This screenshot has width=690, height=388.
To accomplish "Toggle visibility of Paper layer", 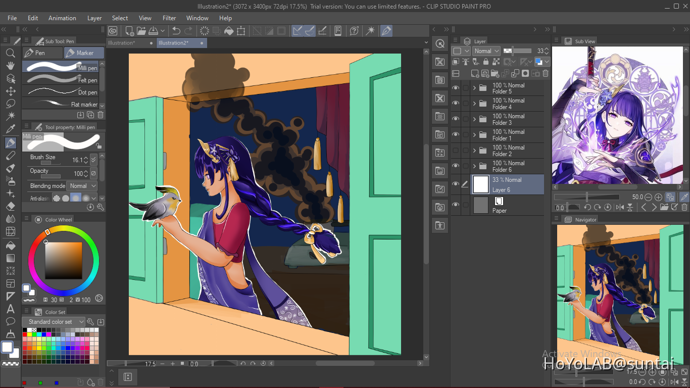I will (x=456, y=205).
